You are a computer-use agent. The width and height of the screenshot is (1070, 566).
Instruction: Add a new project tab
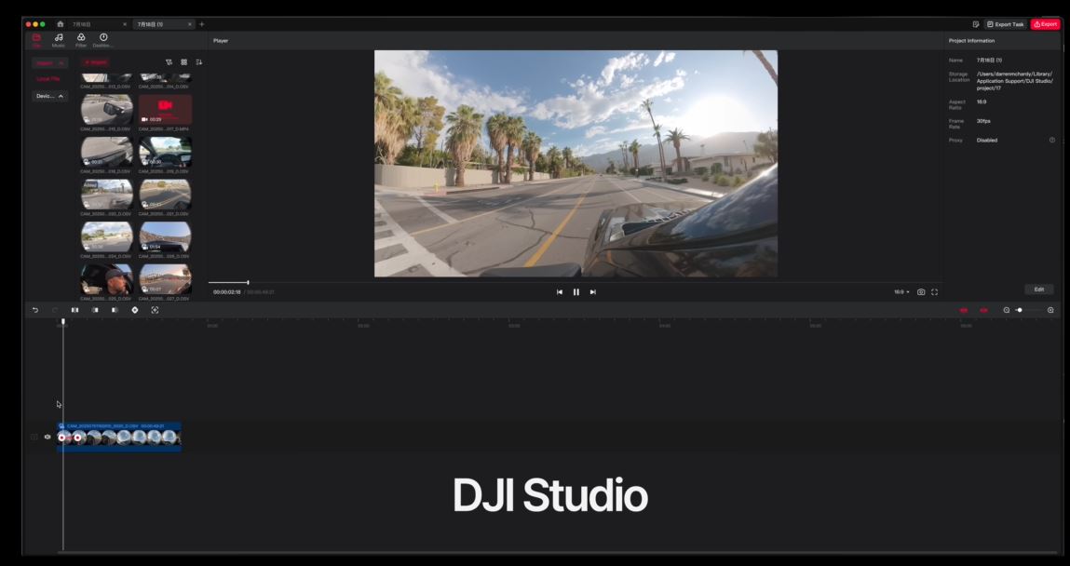pyautogui.click(x=201, y=24)
